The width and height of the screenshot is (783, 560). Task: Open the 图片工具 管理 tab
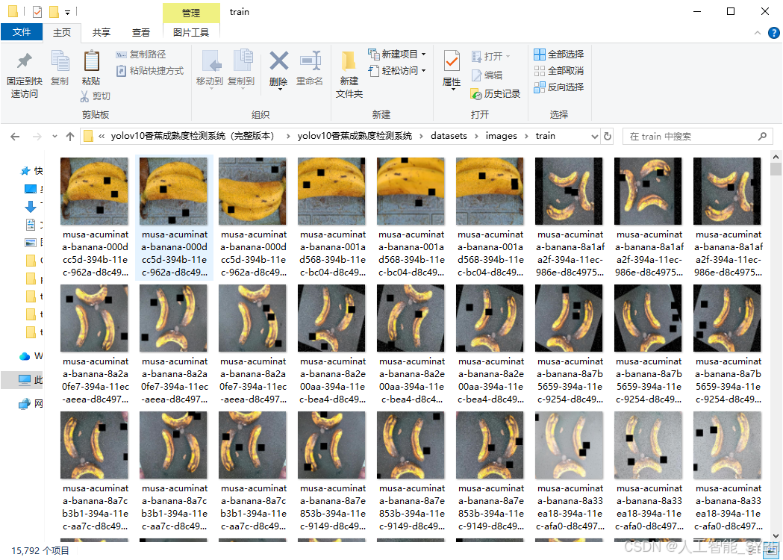pos(190,13)
